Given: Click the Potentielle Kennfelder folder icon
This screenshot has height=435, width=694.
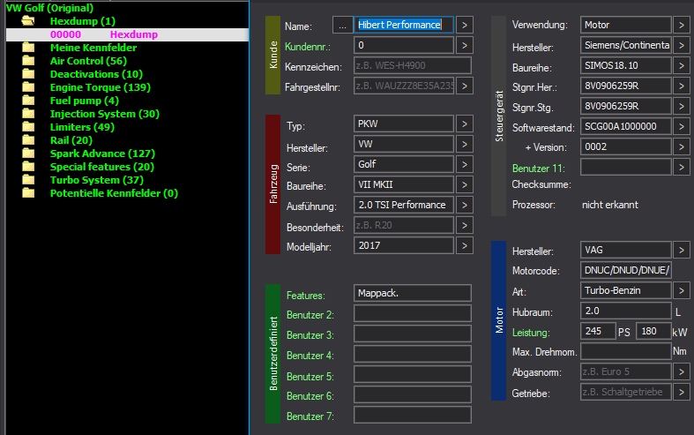Looking at the screenshot, I should (x=28, y=193).
